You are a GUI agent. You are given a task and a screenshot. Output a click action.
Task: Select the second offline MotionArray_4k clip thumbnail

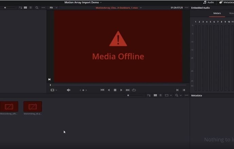(x=33, y=107)
